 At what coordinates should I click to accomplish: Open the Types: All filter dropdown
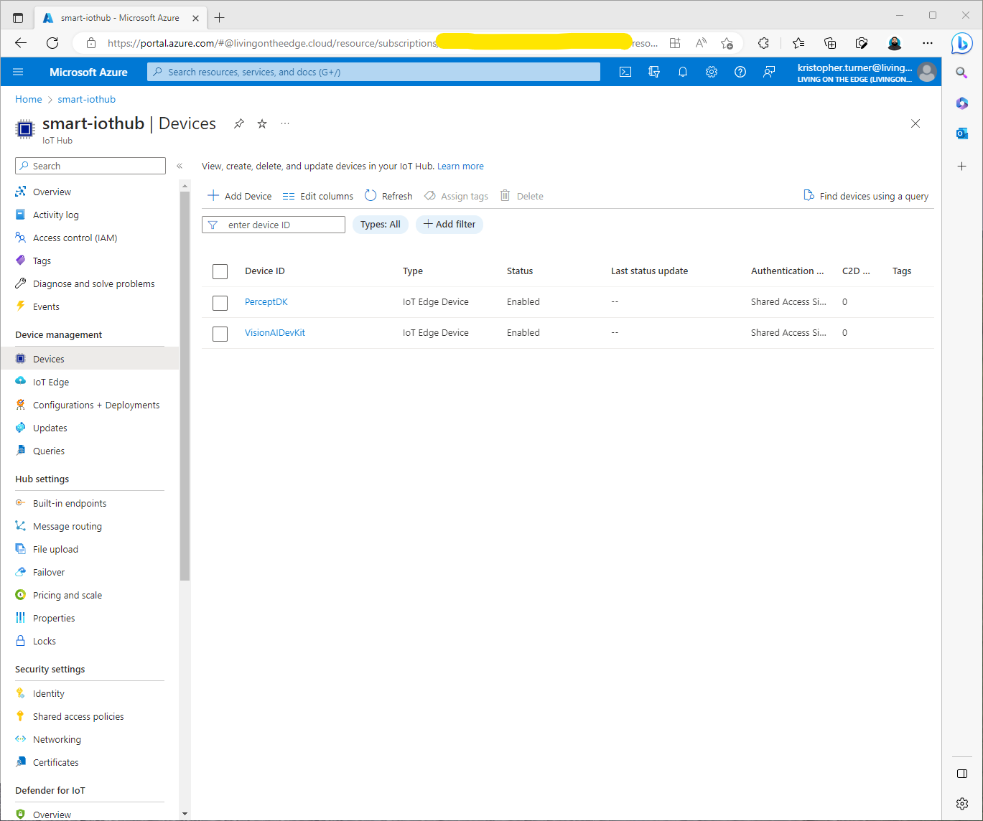point(380,225)
